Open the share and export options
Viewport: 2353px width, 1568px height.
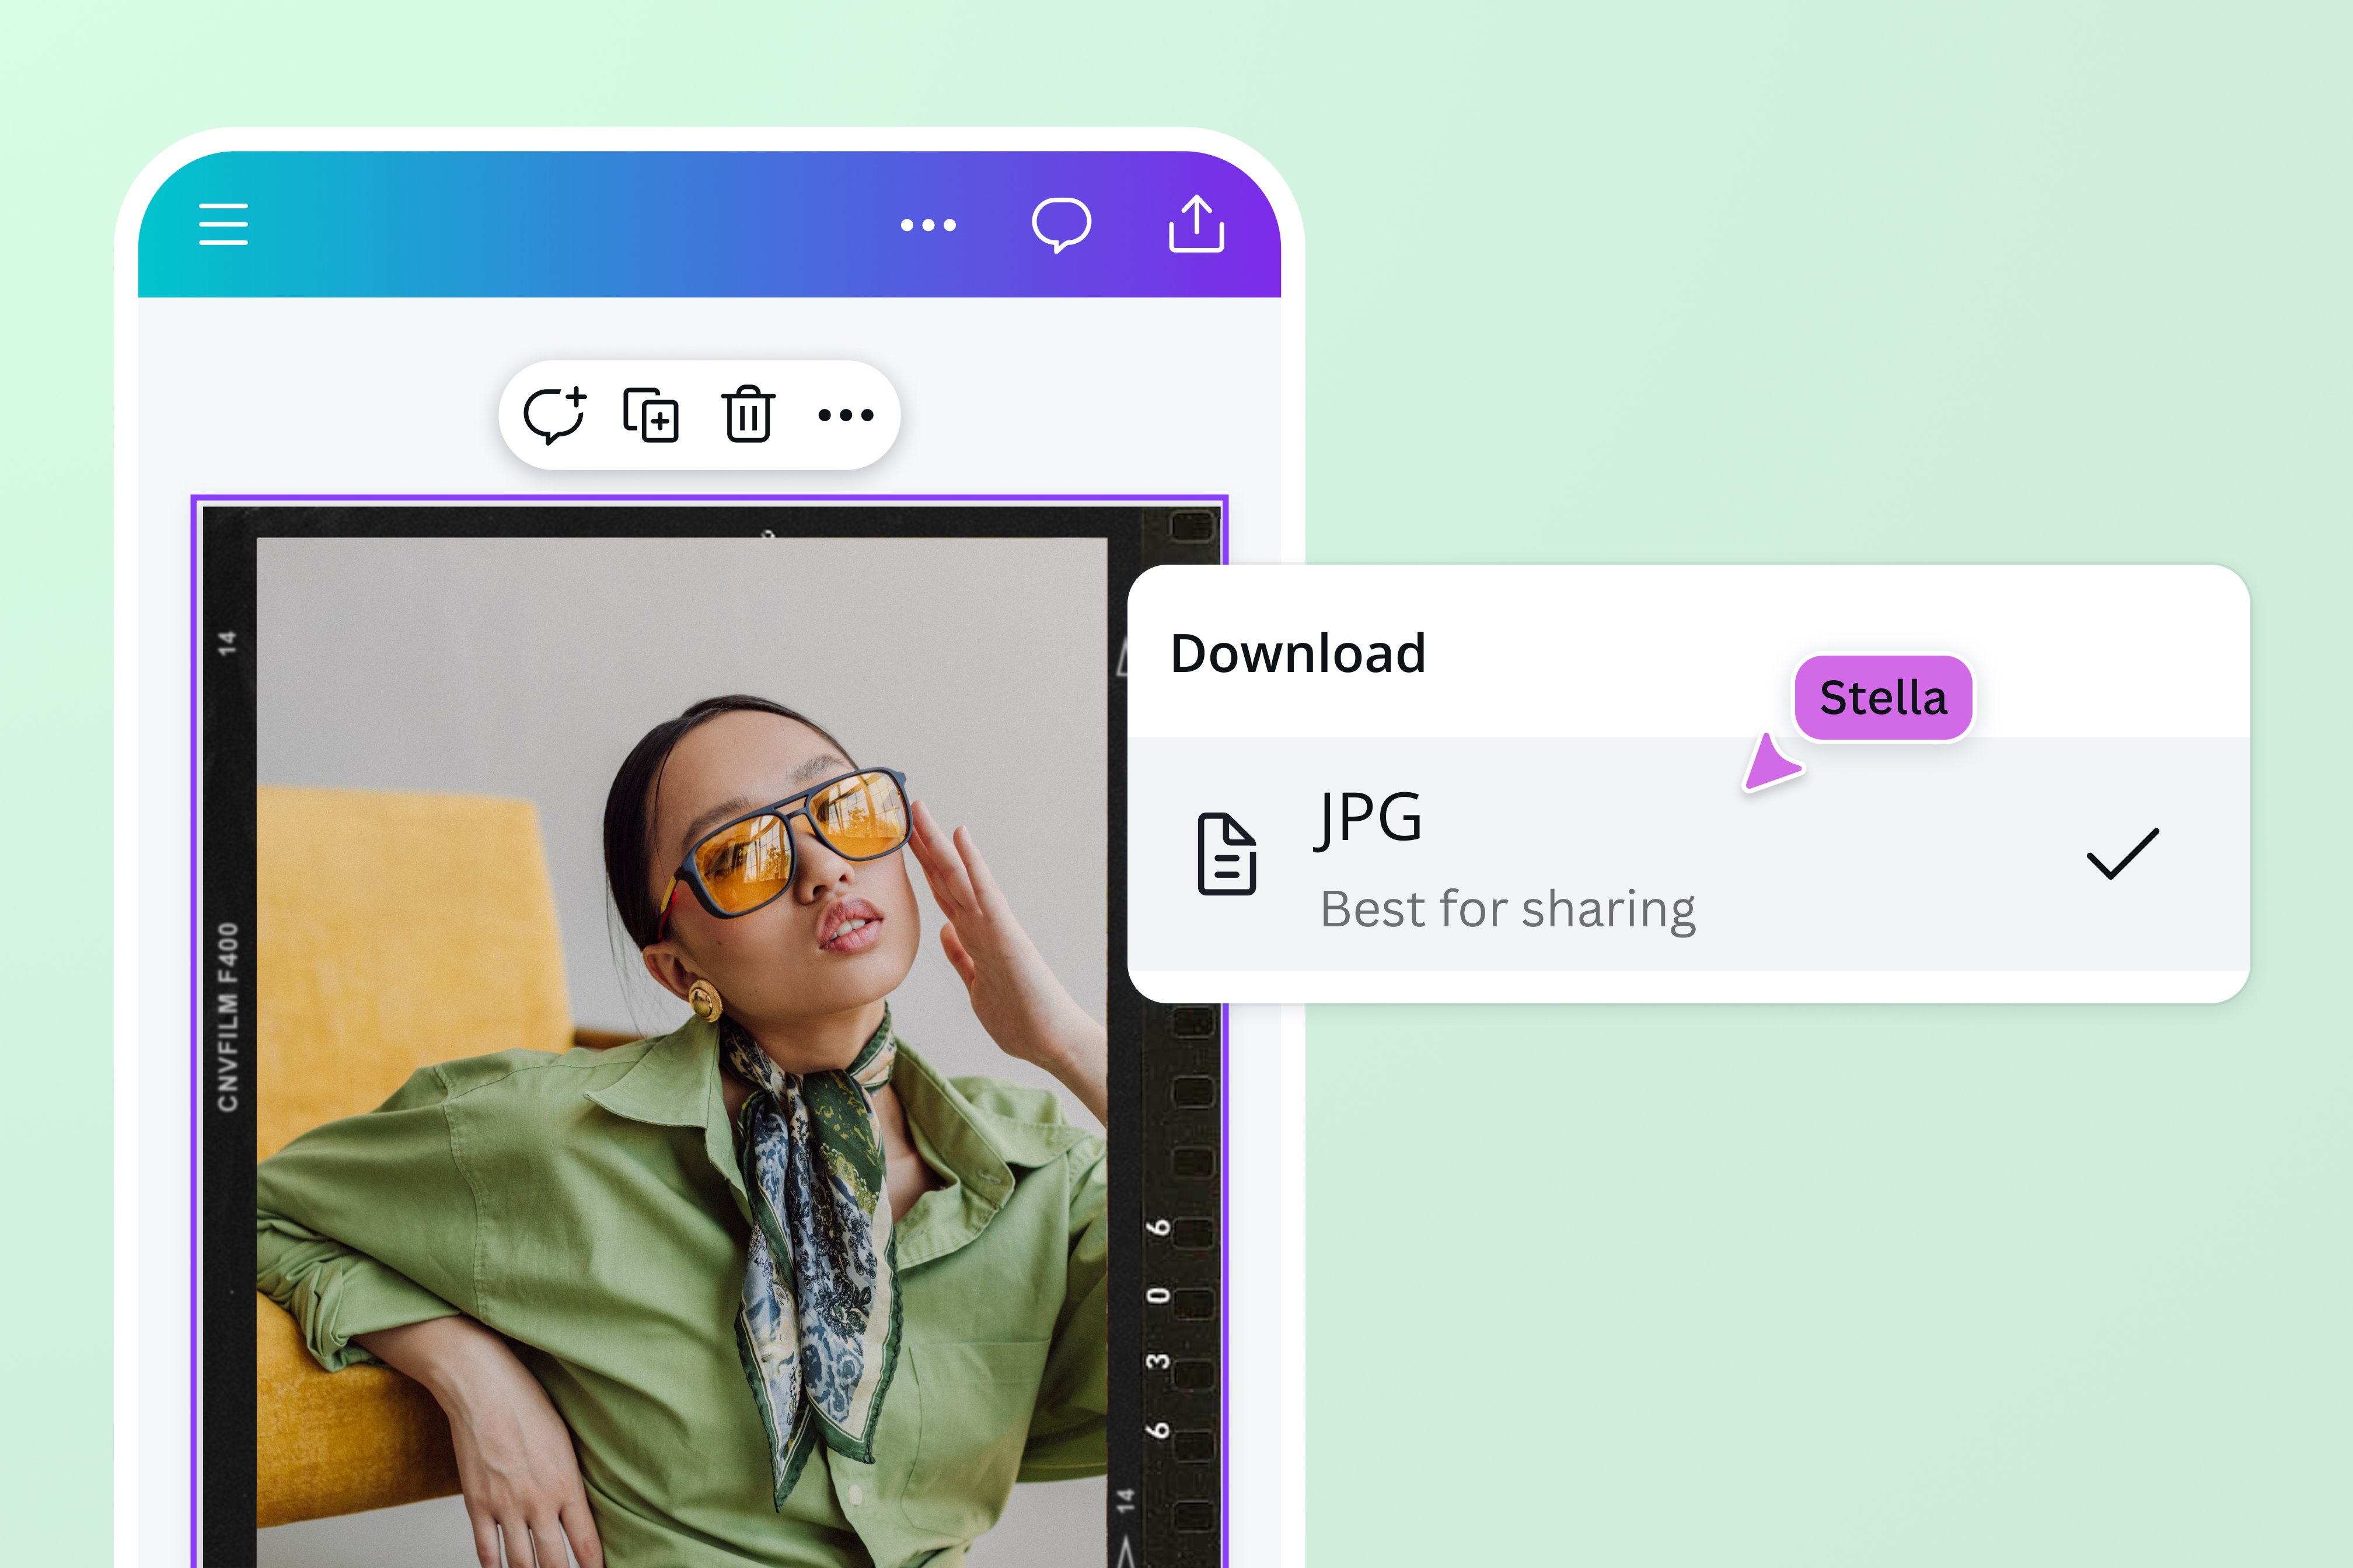1198,226
